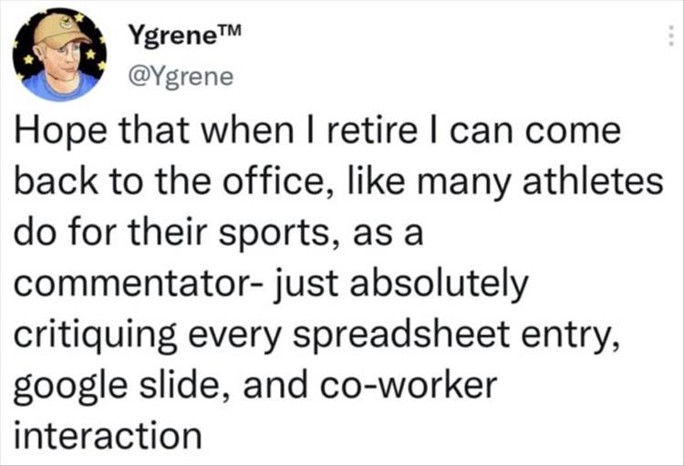
Task: Click the @Ygrene handle
Action: point(181,78)
